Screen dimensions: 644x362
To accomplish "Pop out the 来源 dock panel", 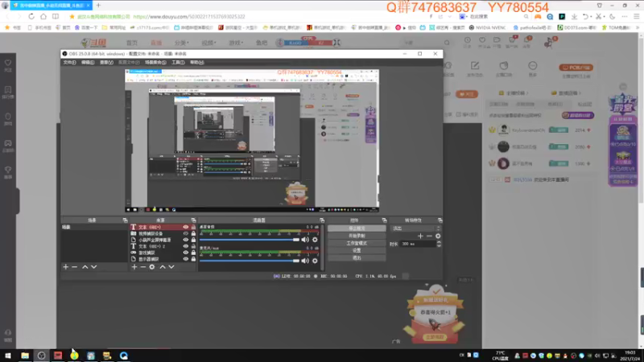I will click(193, 220).
